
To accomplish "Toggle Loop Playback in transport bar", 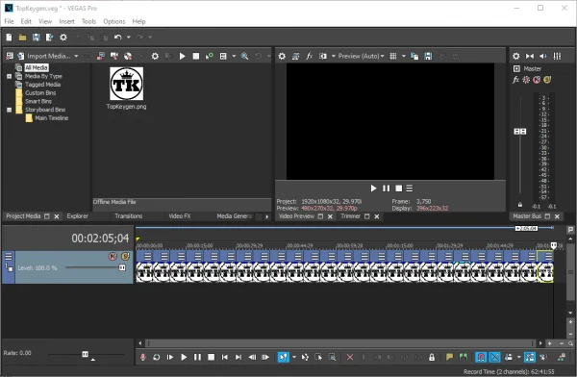I will point(157,357).
